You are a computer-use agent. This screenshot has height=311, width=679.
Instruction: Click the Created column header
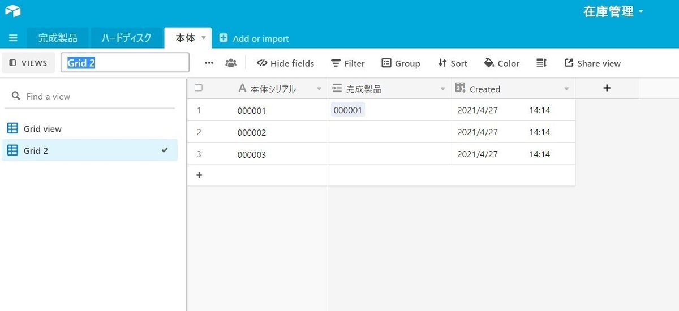(513, 89)
